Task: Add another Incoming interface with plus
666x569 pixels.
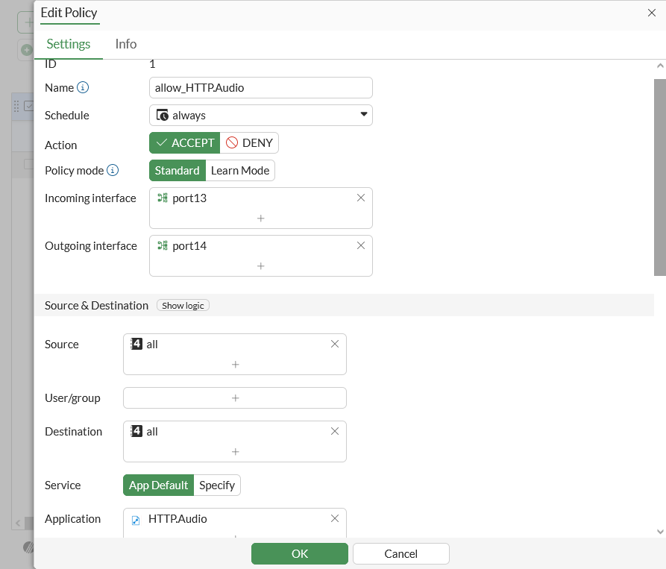Action: pyautogui.click(x=261, y=219)
